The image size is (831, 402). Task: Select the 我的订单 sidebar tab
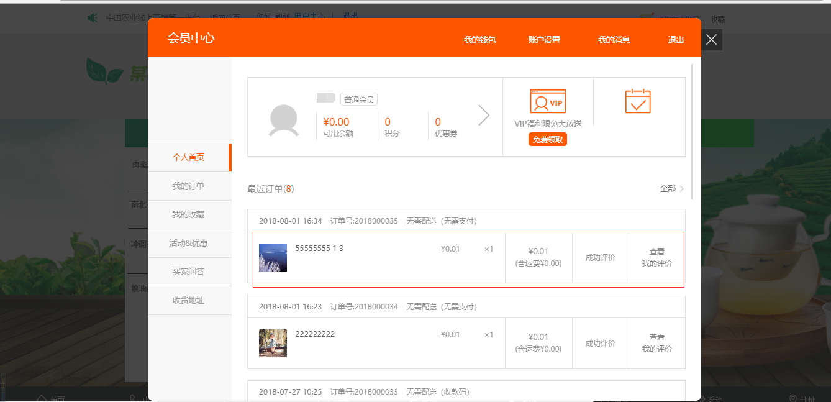click(188, 186)
